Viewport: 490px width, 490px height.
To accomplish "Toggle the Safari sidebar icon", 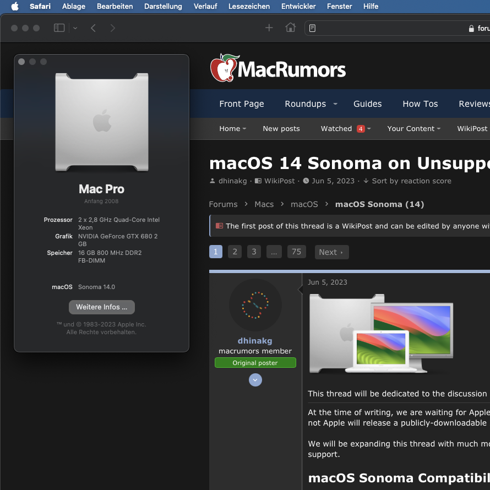I will [59, 28].
